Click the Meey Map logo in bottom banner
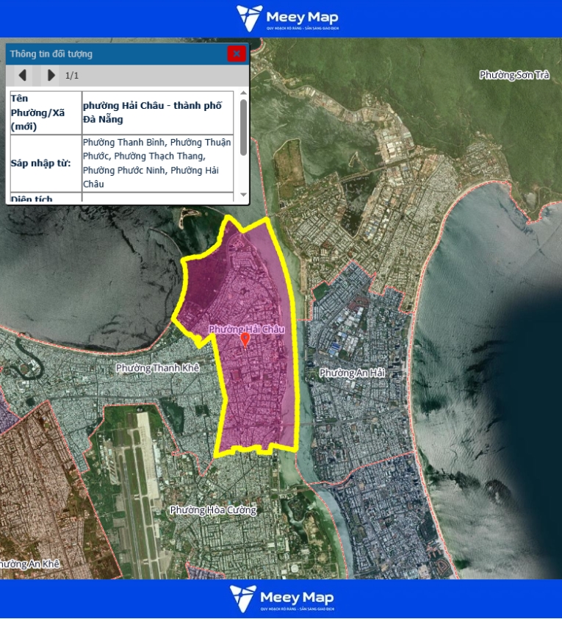 click(281, 598)
